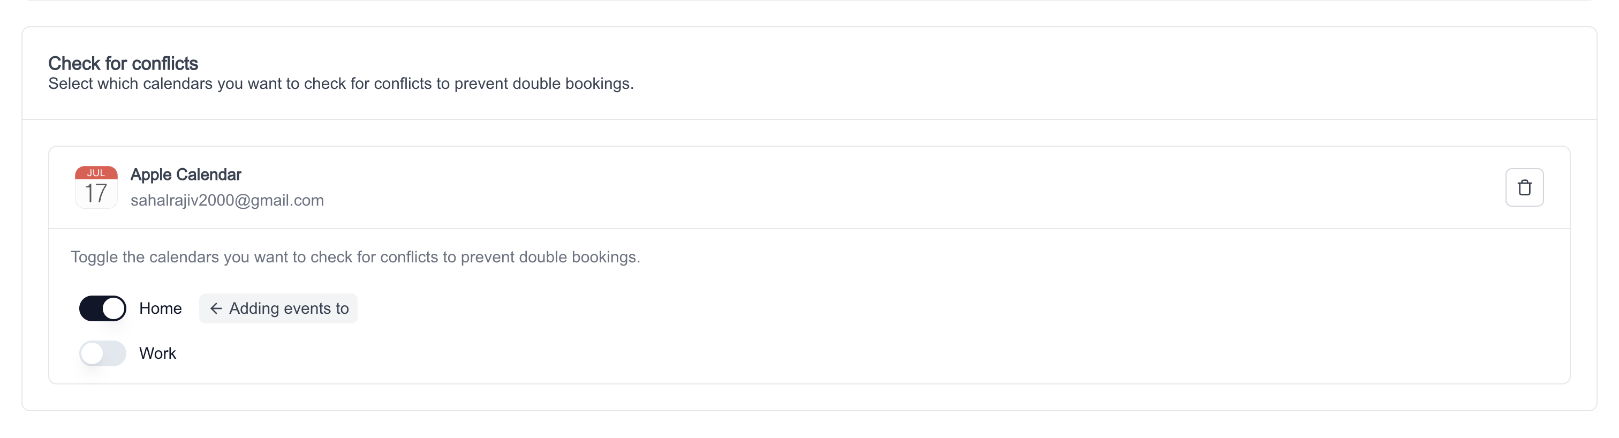Click the number 17 on the calendar icon
The image size is (1619, 438).
(96, 193)
